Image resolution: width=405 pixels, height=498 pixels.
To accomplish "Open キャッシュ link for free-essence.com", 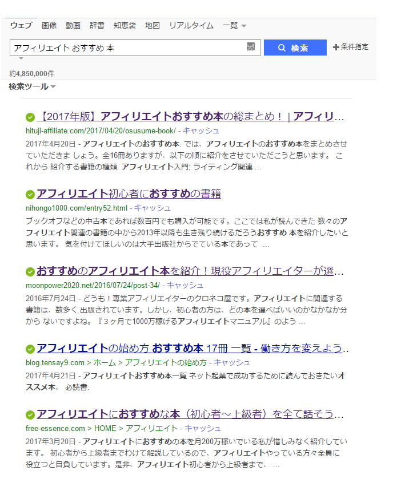I will point(202,429).
